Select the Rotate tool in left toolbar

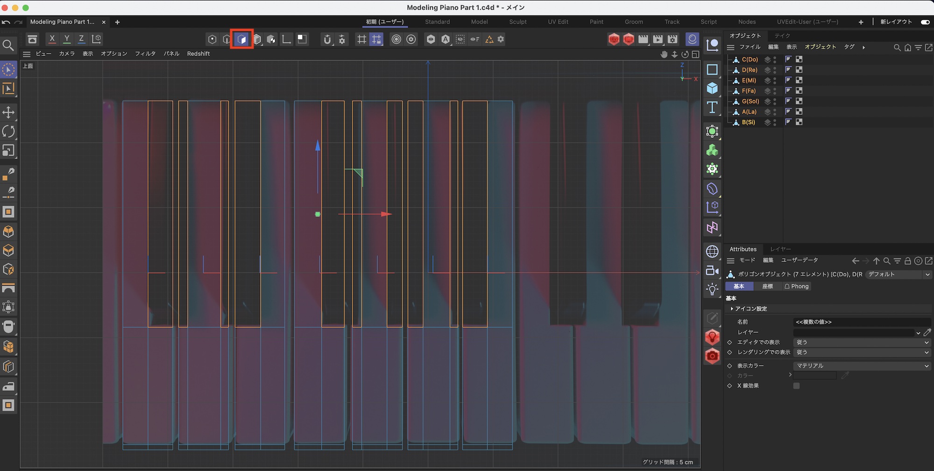coord(8,132)
